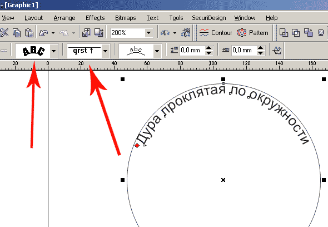Screen dimensions: 328x227
Task: Click the monitor icon on toolbar right
Action: tap(321, 33)
